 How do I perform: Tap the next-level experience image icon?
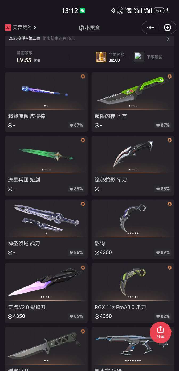point(139,57)
